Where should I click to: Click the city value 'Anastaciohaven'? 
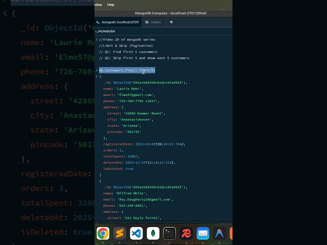click(x=136, y=119)
